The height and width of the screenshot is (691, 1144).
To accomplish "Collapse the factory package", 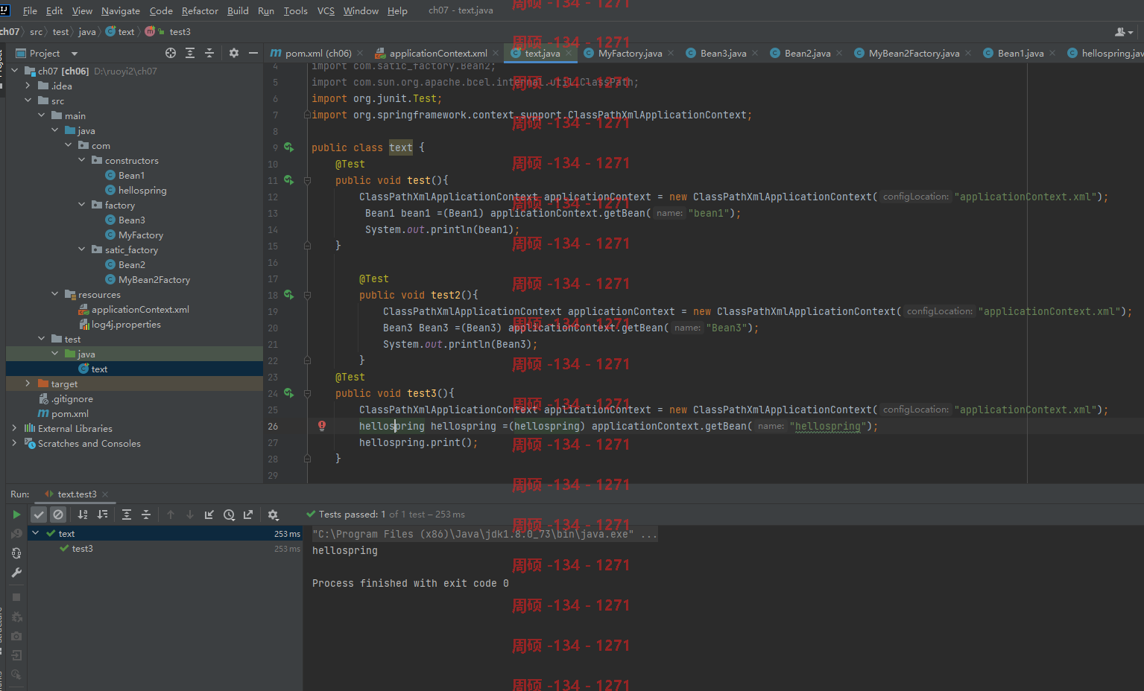I will (x=82, y=205).
